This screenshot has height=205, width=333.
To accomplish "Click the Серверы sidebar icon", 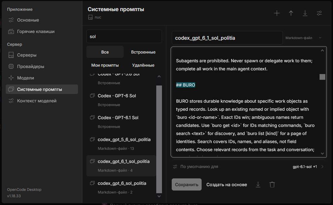I will 11,55.
